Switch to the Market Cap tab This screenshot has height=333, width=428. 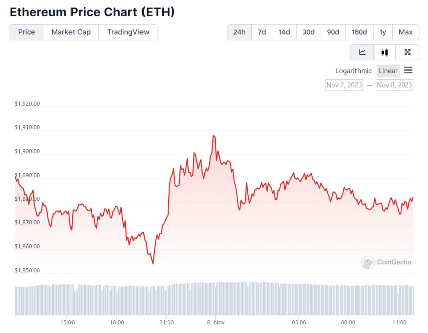pyautogui.click(x=71, y=32)
